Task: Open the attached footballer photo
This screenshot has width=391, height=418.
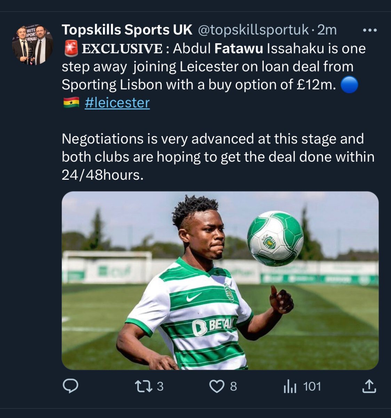Action: coord(220,280)
